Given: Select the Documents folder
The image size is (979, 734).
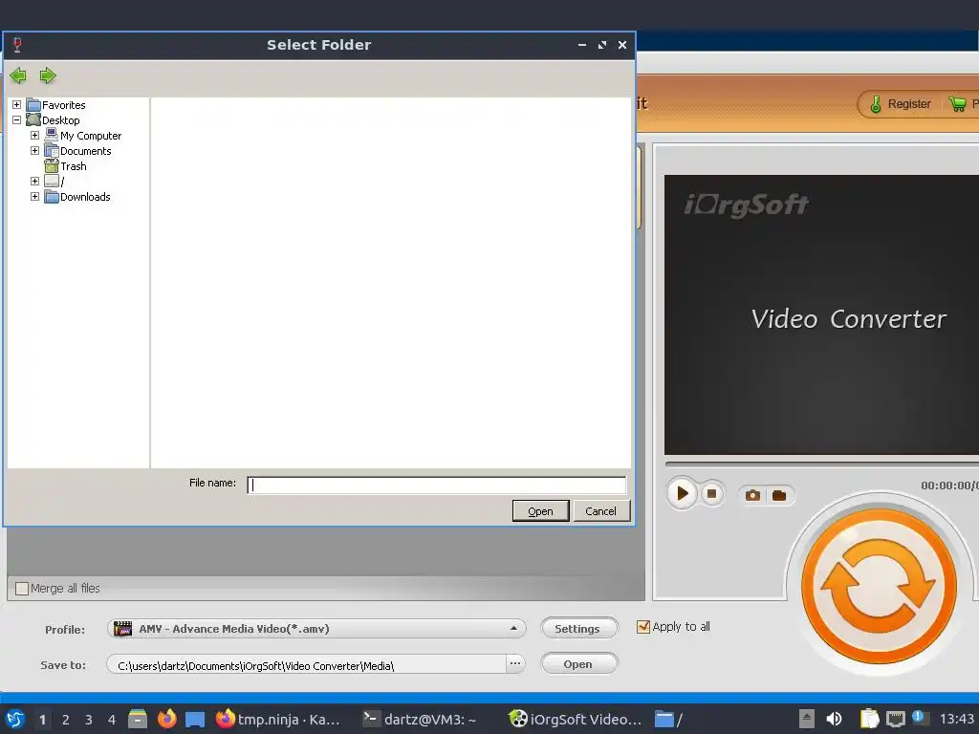Looking at the screenshot, I should (85, 151).
